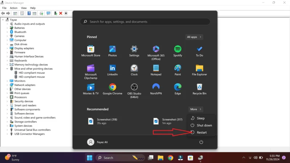Open Google Chrome from pinned apps
The height and width of the screenshot is (163, 290).
[112, 89]
